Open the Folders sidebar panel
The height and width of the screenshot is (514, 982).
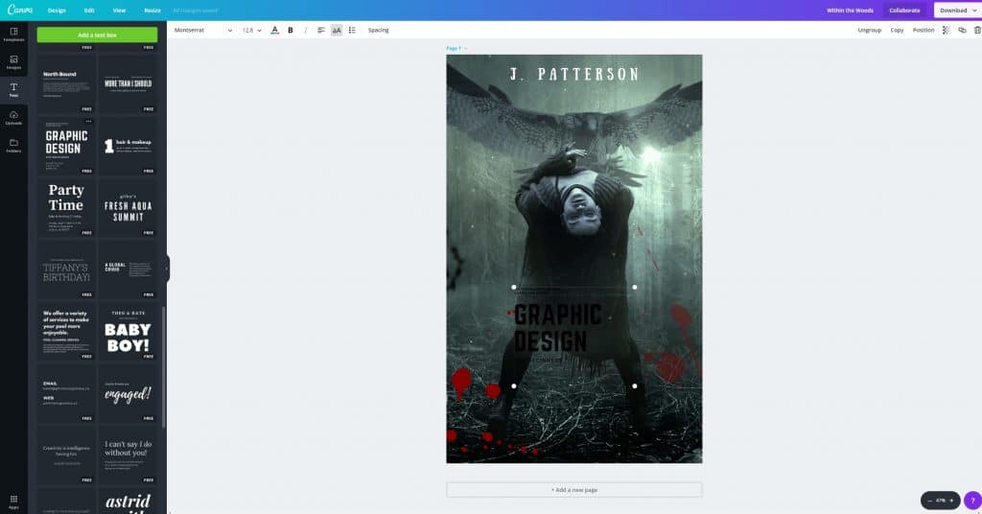pyautogui.click(x=13, y=145)
